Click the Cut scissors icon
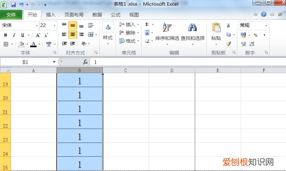 228,26
